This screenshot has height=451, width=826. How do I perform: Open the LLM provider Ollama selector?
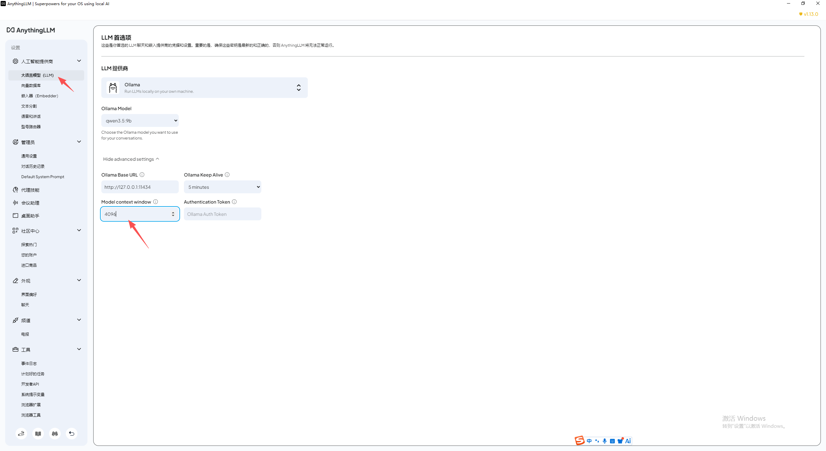point(205,88)
